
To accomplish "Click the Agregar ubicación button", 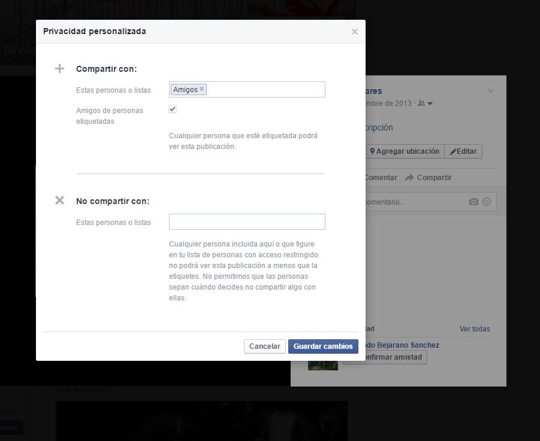I will click(x=405, y=151).
